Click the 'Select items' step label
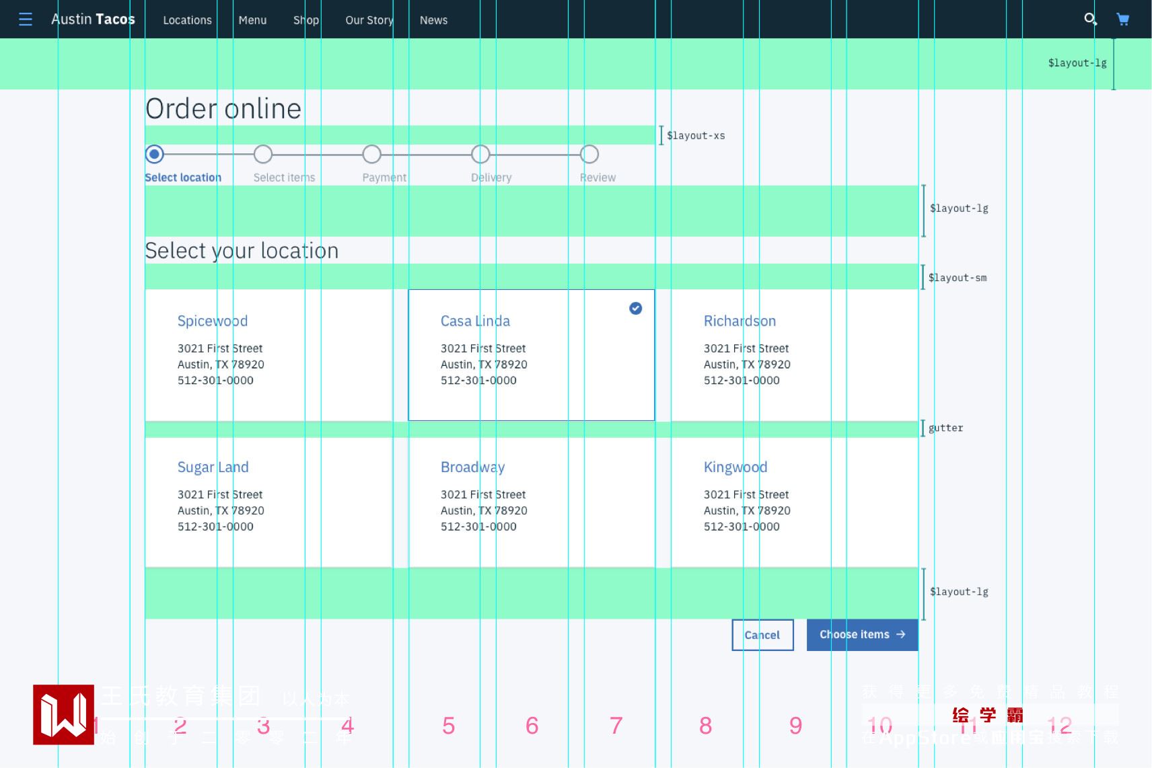Viewport: 1152px width, 768px height. [284, 178]
